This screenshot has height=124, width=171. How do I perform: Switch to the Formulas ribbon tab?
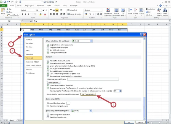click(x=41, y=6)
